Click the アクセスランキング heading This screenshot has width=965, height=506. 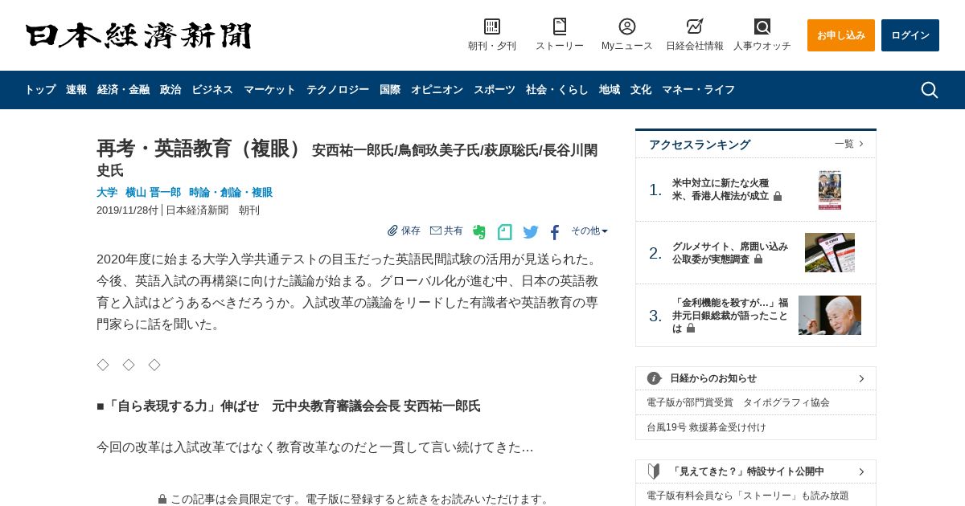coord(700,145)
